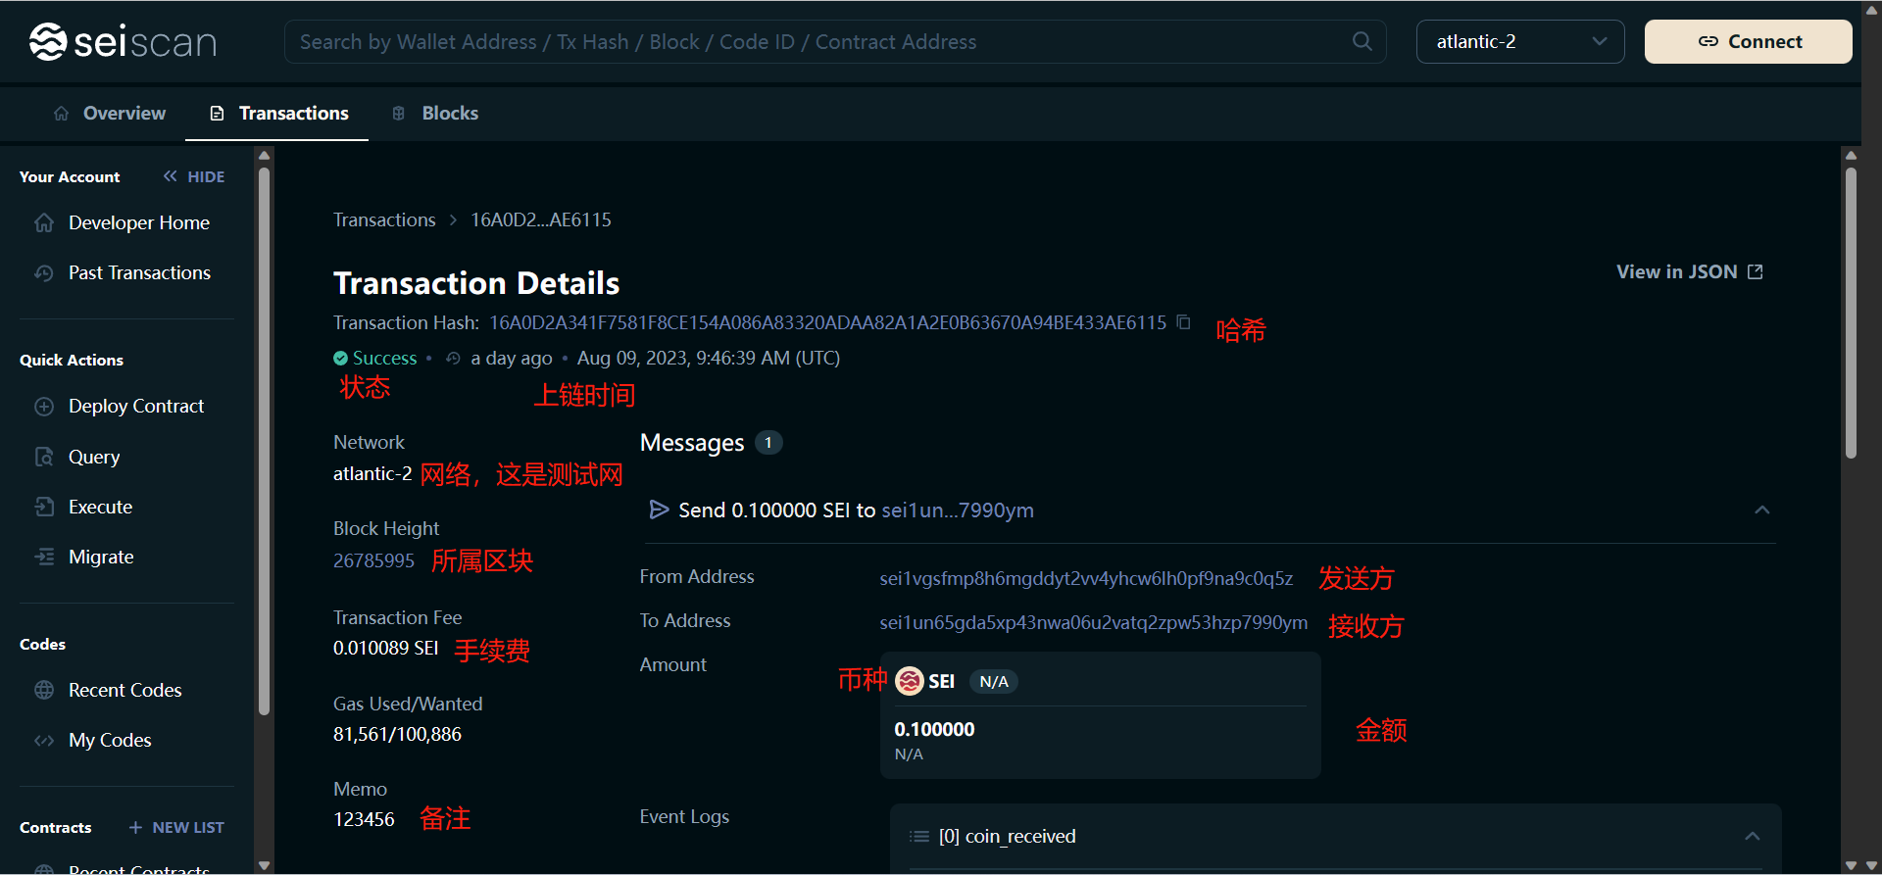Click the Execute icon in Quick Actions

[44, 507]
